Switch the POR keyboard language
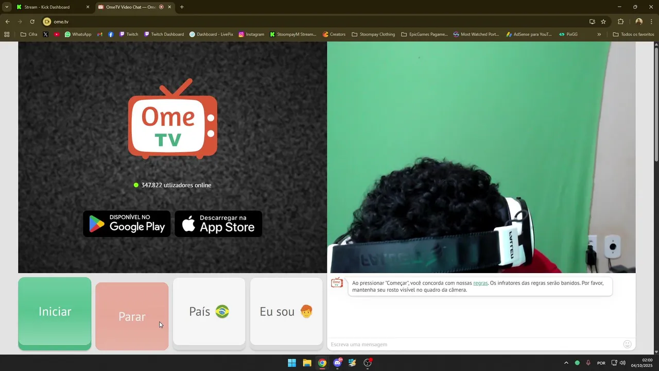Viewport: 659px width, 371px height. tap(601, 363)
